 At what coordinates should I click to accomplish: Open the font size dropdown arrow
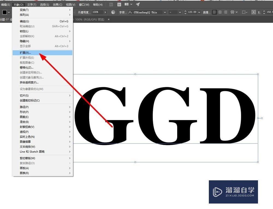tap(199, 12)
